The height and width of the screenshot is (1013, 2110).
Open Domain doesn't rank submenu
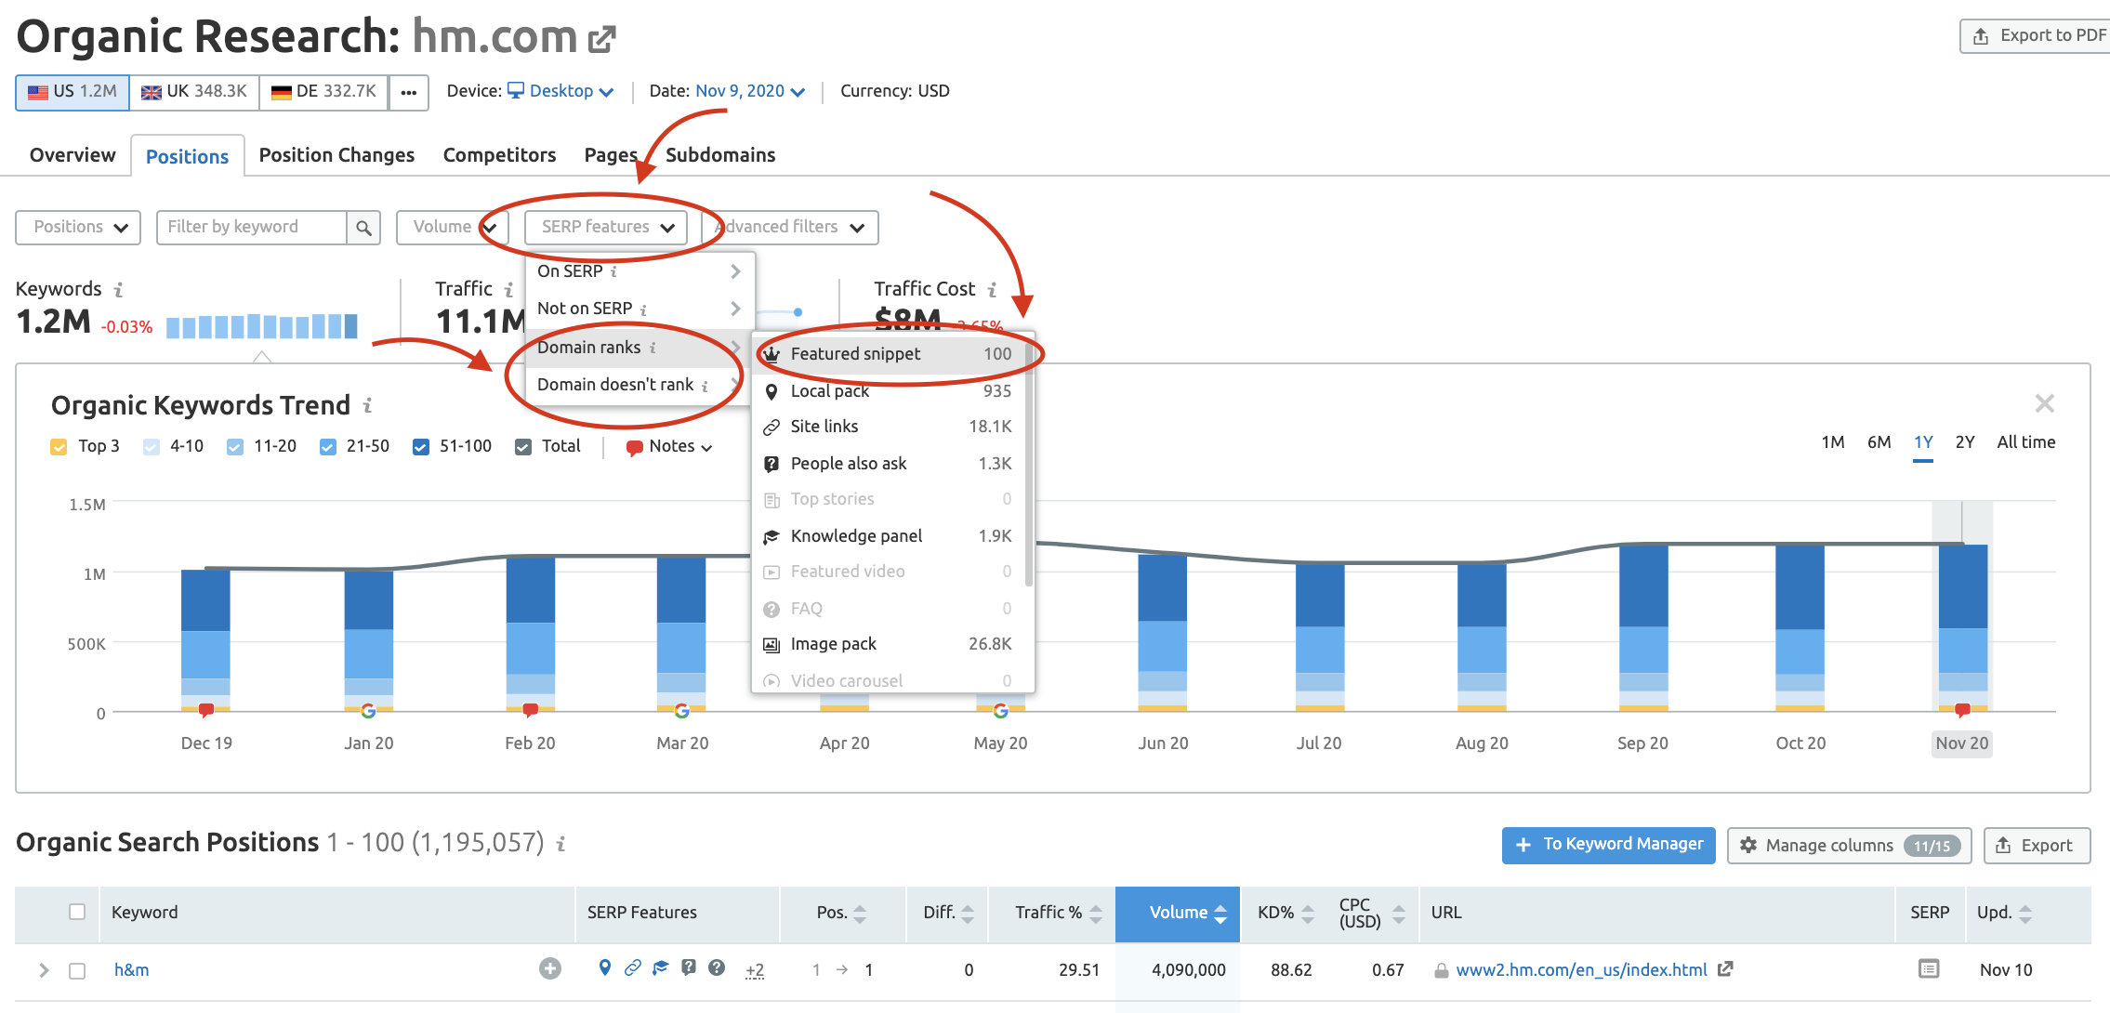pyautogui.click(x=640, y=385)
